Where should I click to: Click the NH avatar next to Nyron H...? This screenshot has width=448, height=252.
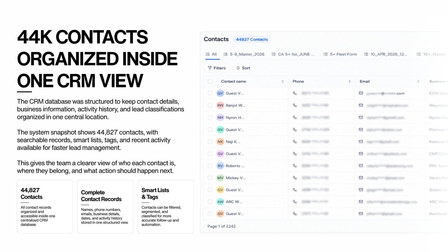pyautogui.click(x=220, y=118)
